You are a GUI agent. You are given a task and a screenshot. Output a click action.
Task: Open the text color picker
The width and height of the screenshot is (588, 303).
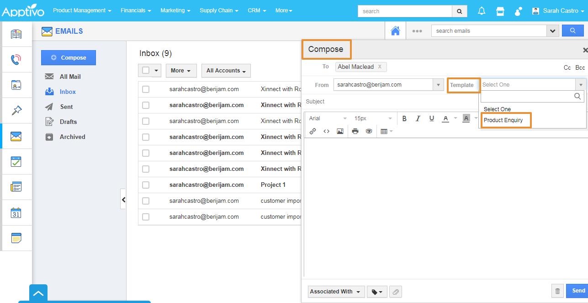(445, 118)
